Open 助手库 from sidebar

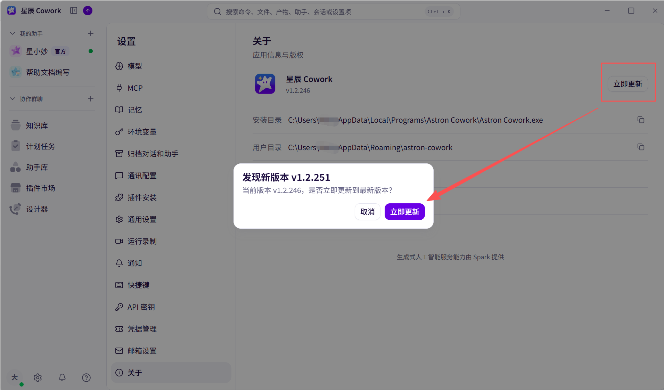click(x=52, y=167)
